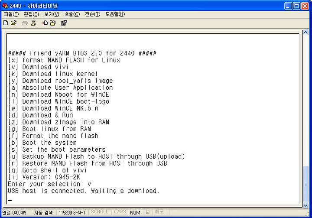Maximize the HyperTerminal window
The width and height of the screenshot is (312, 218).
tap(296, 6)
